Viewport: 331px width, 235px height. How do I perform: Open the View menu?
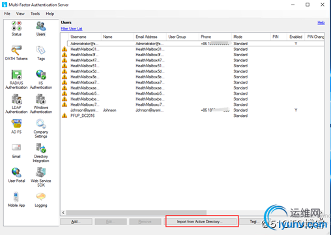click(x=20, y=14)
